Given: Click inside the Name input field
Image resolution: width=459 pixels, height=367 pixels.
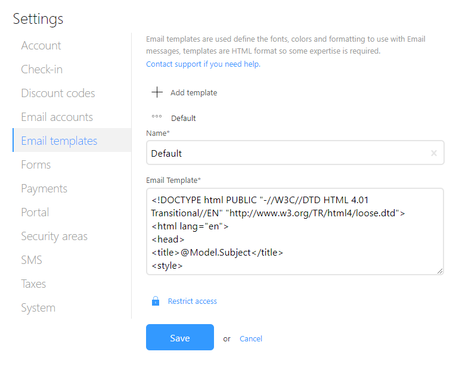Looking at the screenshot, I should coord(286,153).
